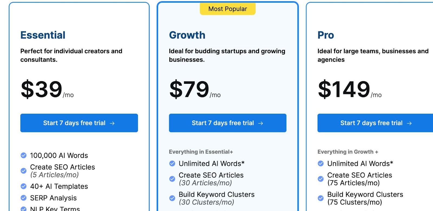Click the Most Popular yellow badge
The image size is (433, 211).
coord(228,9)
